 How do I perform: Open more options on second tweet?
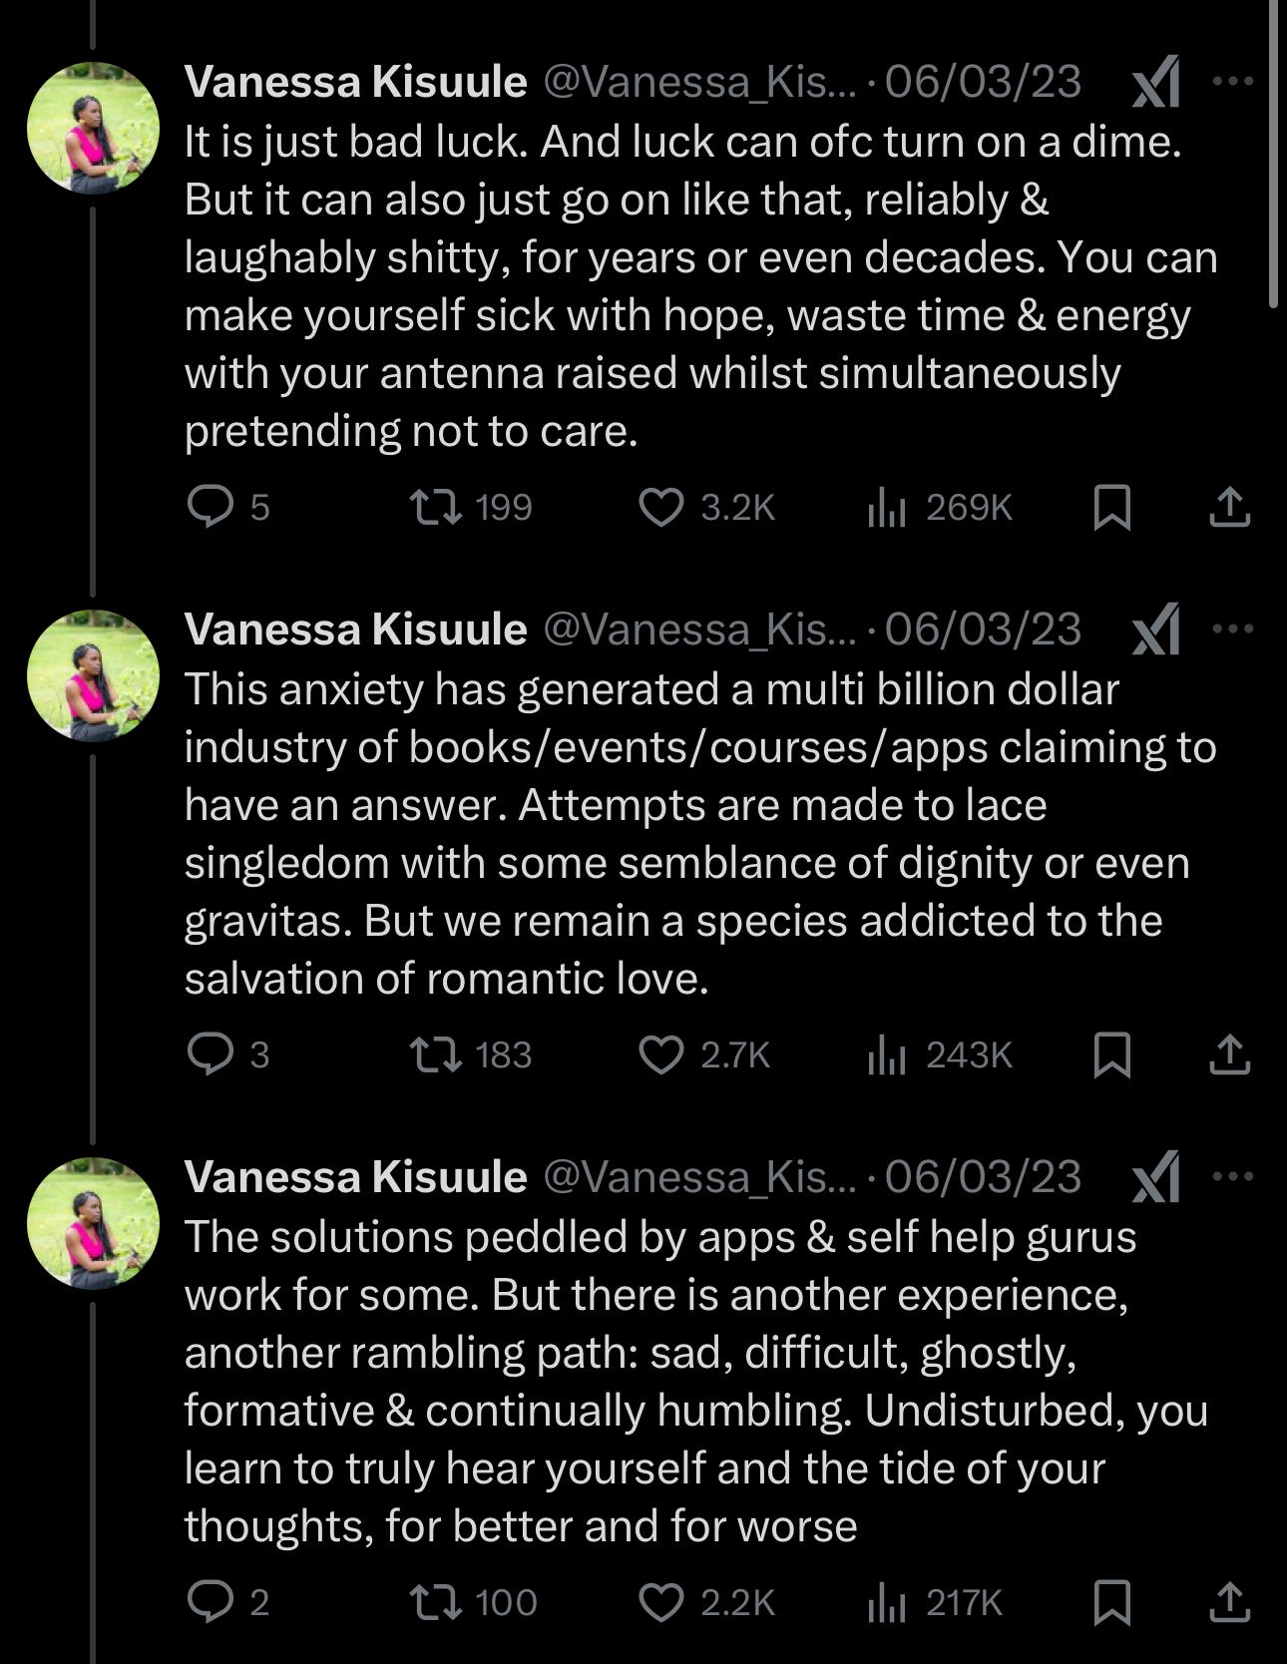pyautogui.click(x=1233, y=628)
